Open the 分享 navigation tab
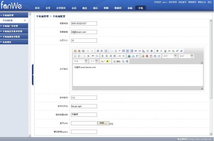This screenshot has width=214, height=141. (x=48, y=8)
